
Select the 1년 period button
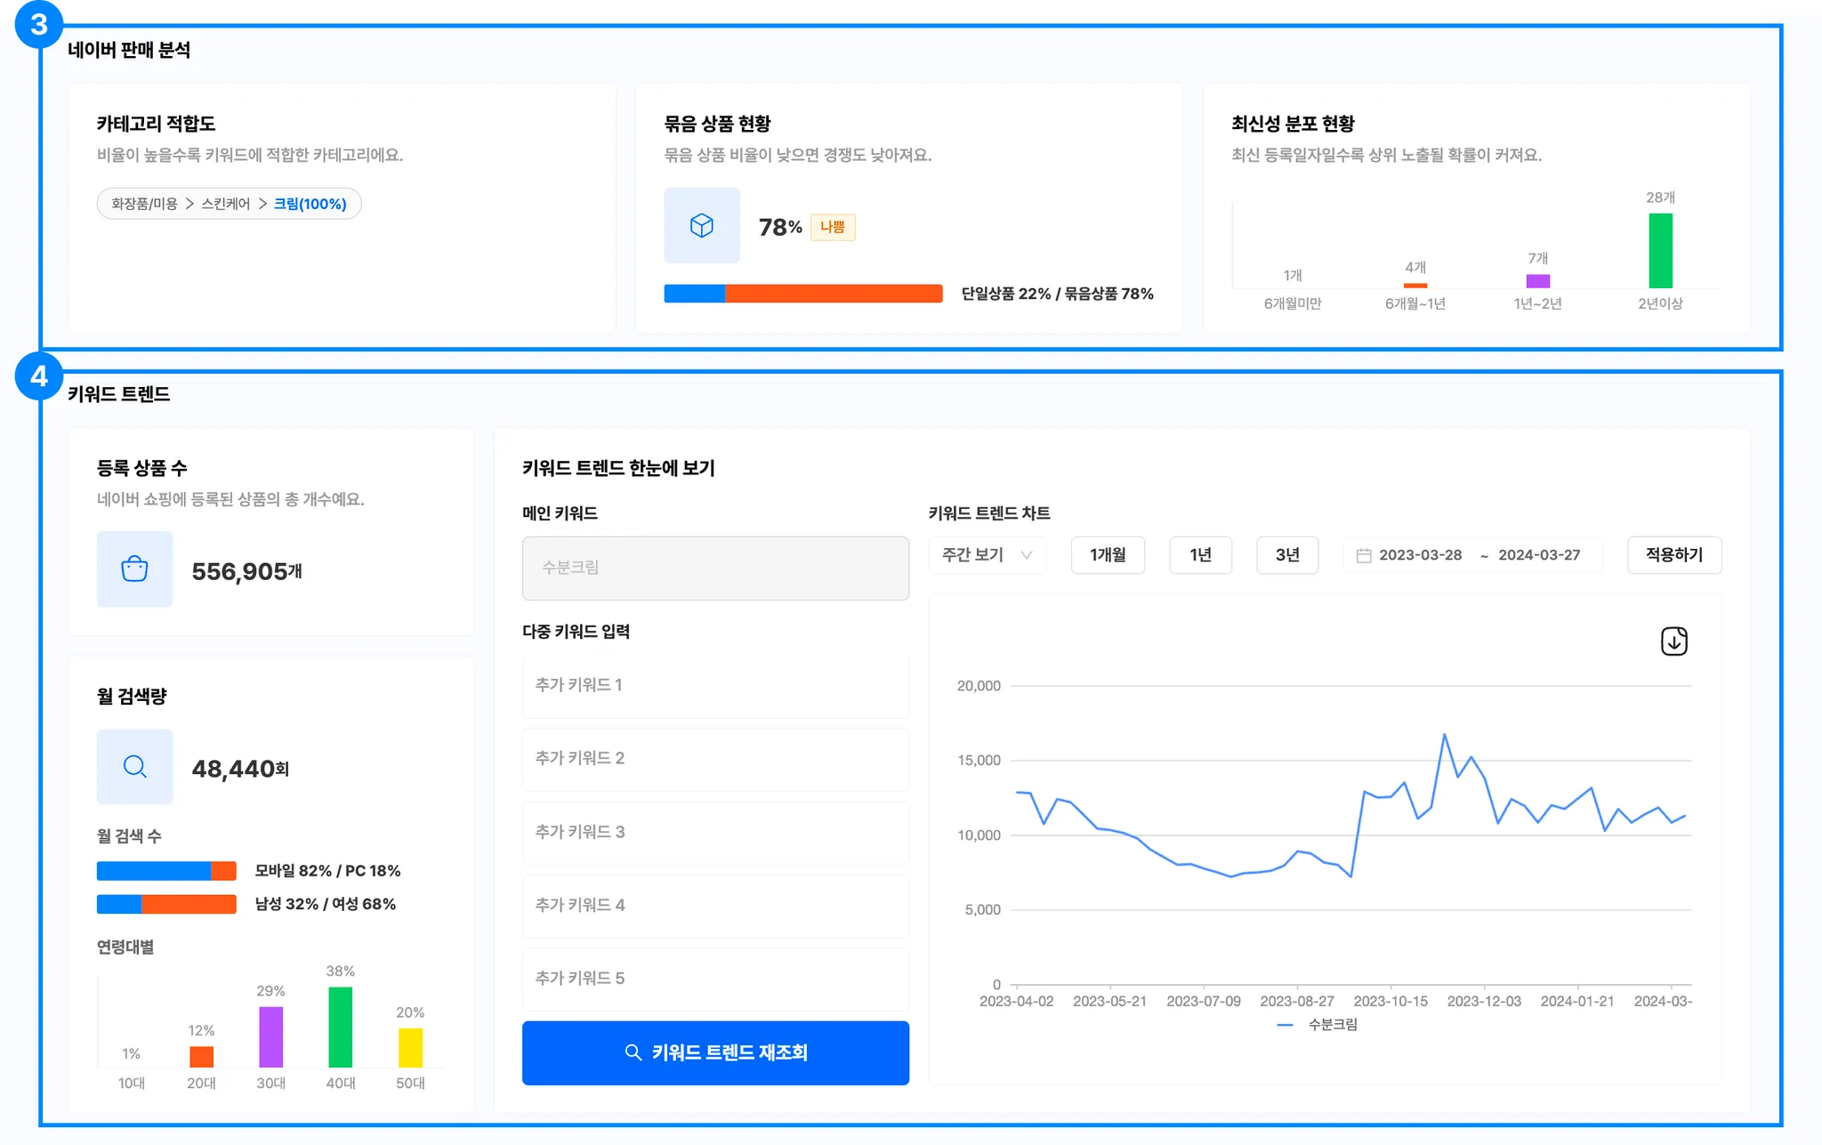[1200, 555]
